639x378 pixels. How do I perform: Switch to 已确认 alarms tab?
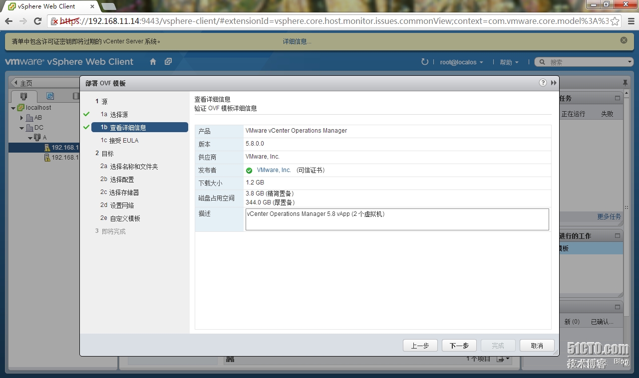tap(602, 322)
